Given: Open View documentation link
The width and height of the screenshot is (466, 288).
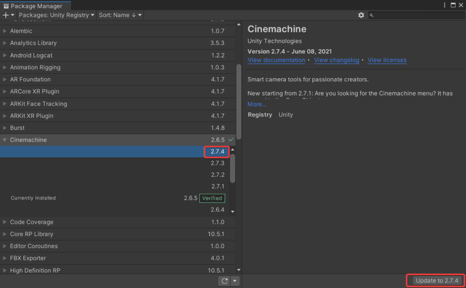Looking at the screenshot, I should pos(276,60).
